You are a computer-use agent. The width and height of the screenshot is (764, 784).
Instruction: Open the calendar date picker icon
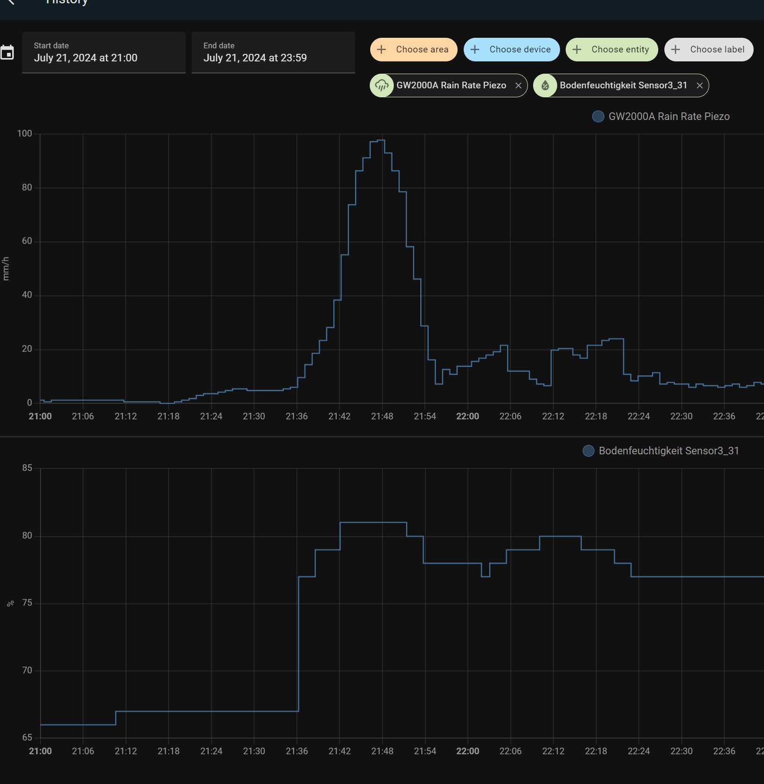[x=7, y=52]
